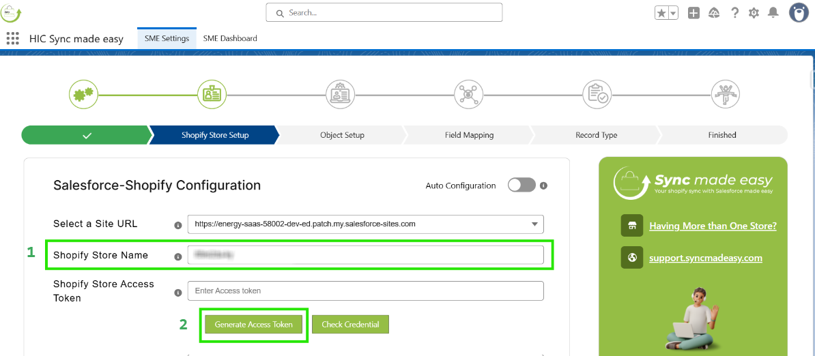Click the Field Mapping step icon
The height and width of the screenshot is (356, 815).
pos(468,94)
